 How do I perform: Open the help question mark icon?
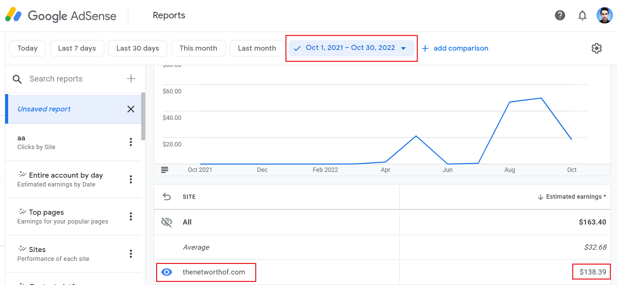click(x=560, y=15)
